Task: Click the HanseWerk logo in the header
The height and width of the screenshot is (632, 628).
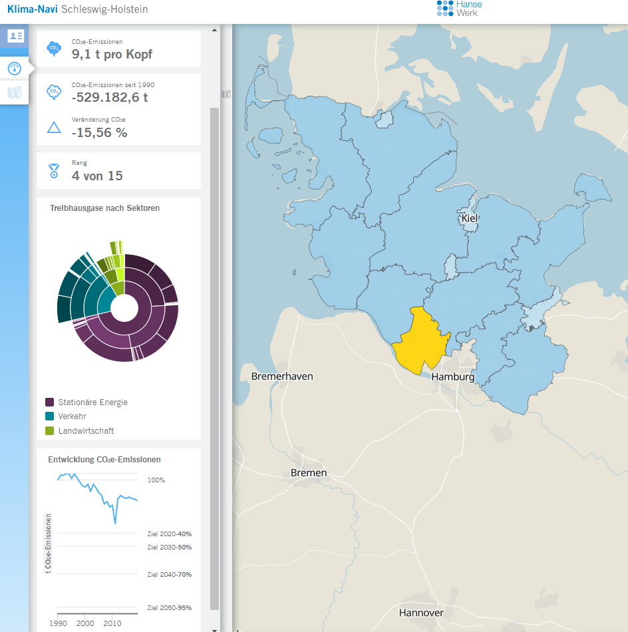Action: (x=459, y=9)
